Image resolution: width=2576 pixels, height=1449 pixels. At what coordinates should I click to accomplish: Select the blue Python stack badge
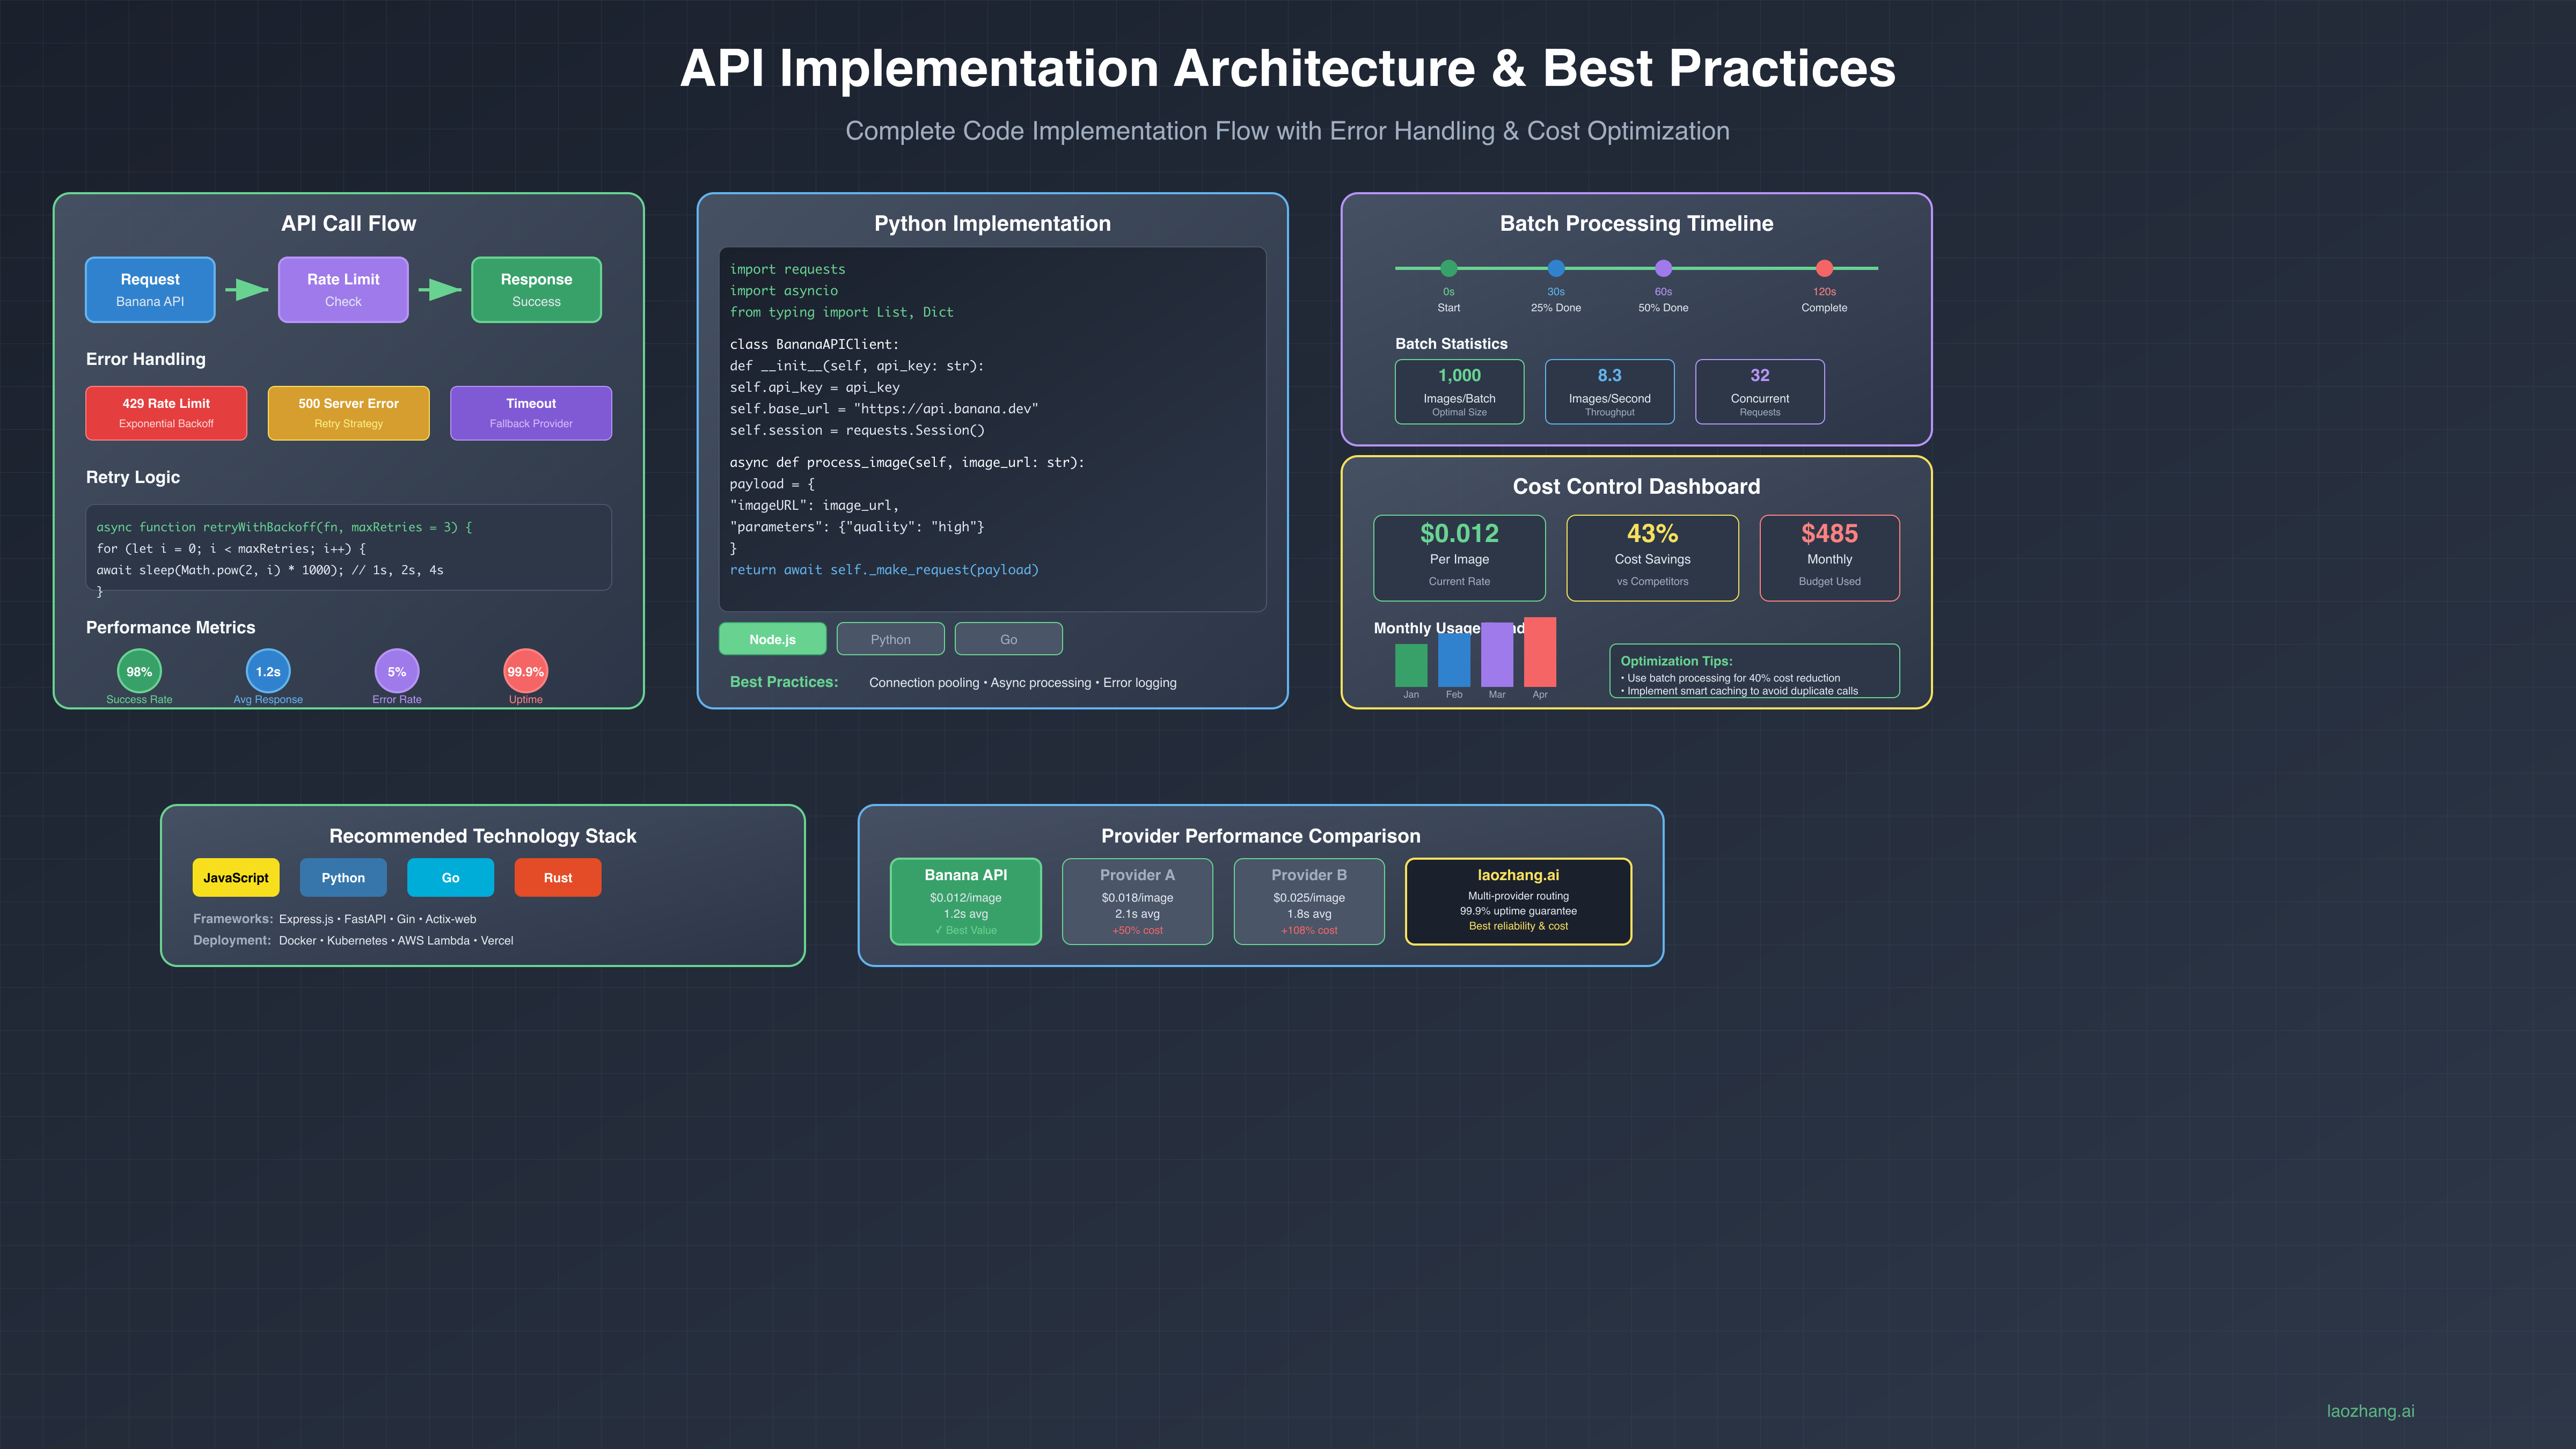343,877
